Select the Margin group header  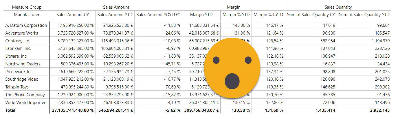(x=234, y=7)
